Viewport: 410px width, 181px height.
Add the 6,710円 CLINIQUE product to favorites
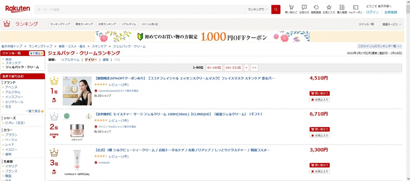click(319, 135)
